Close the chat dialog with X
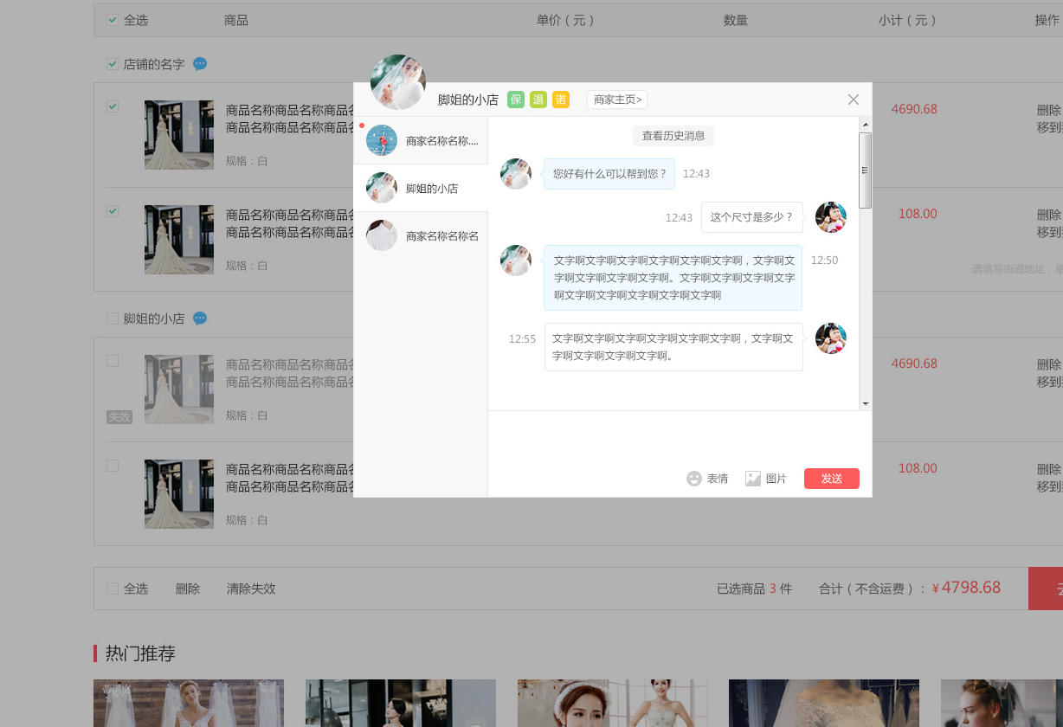 coord(854,100)
